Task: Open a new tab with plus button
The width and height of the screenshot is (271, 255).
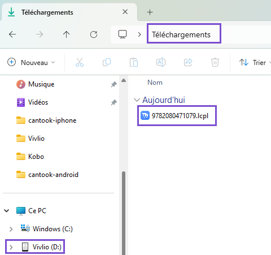Action: 150,12
